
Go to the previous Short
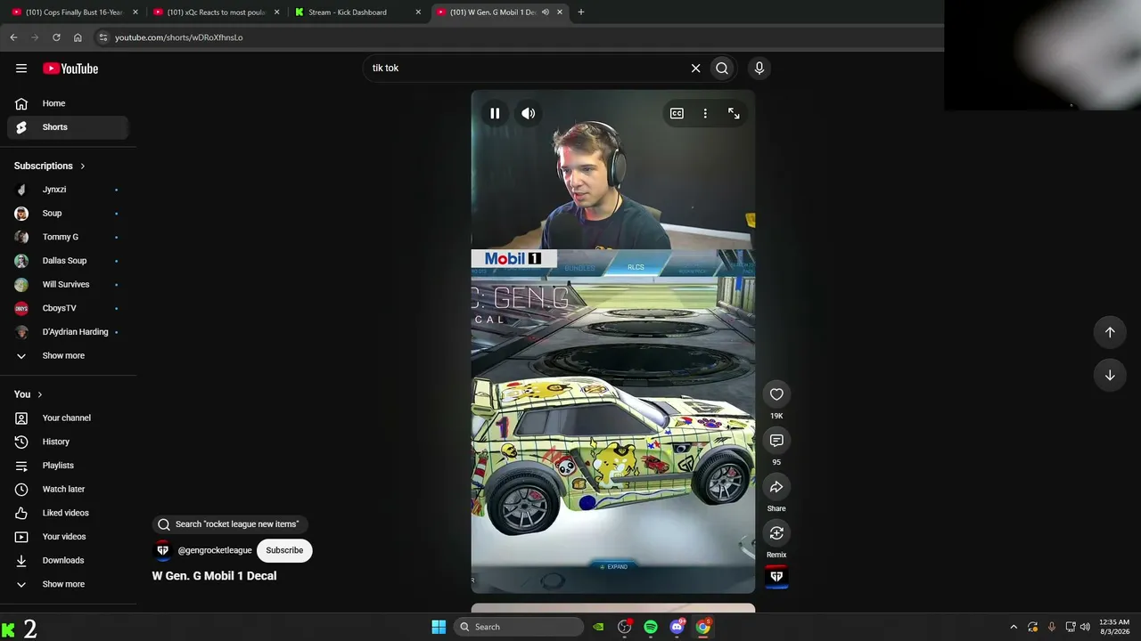[x=1110, y=332]
